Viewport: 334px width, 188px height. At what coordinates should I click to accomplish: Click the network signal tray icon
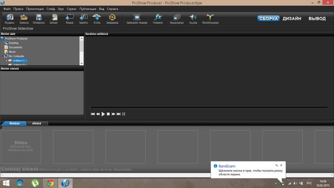tap(289, 183)
